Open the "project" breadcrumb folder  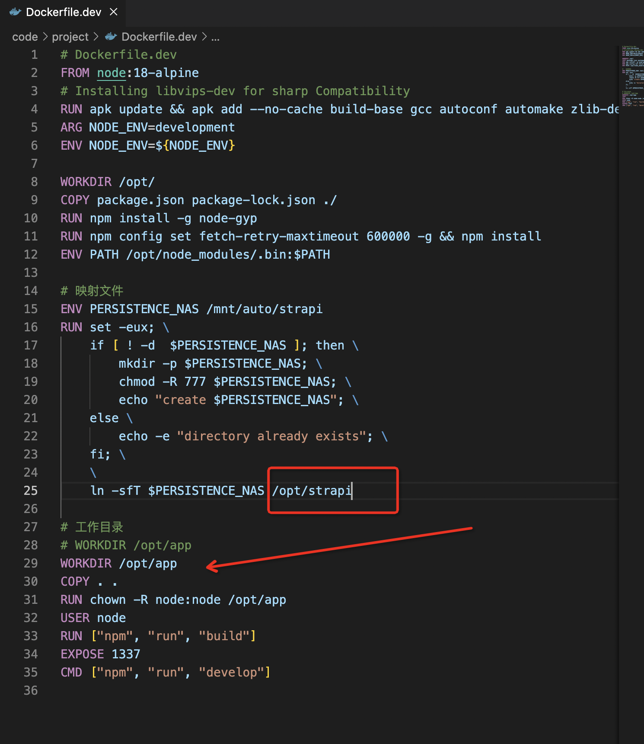tap(70, 37)
